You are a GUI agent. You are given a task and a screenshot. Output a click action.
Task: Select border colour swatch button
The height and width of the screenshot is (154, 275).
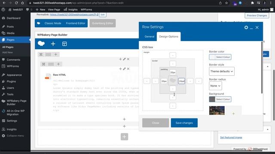(x=220, y=57)
